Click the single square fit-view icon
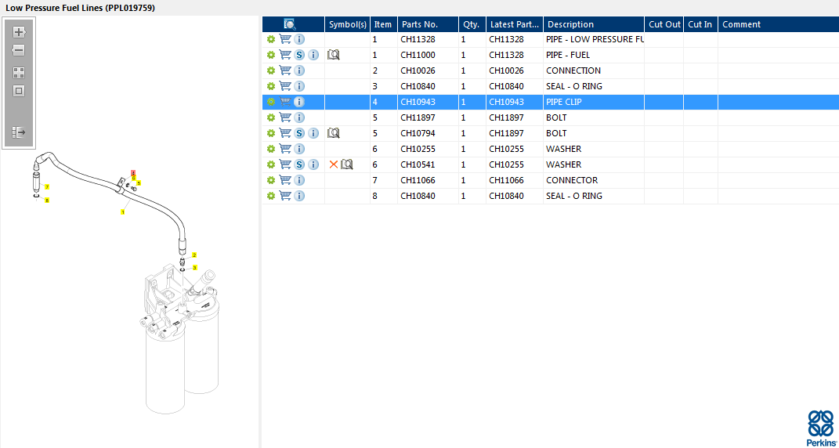This screenshot has height=448, width=839. [19, 91]
